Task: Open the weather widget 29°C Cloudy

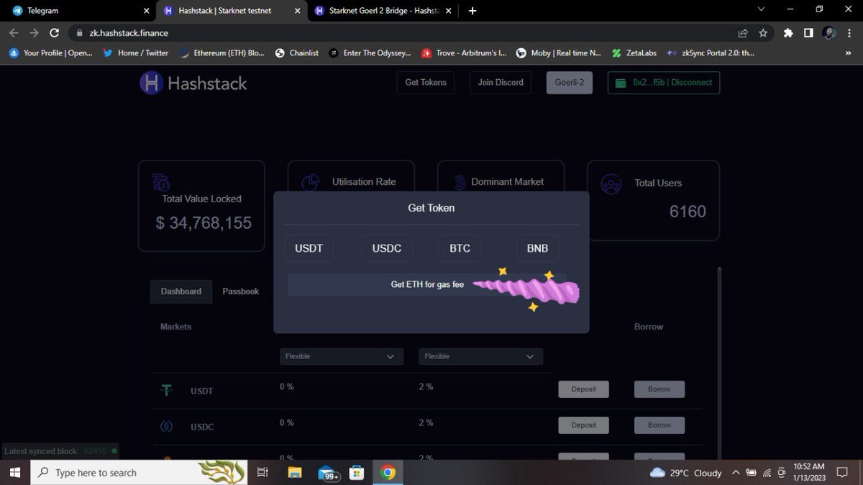Action: click(x=686, y=473)
